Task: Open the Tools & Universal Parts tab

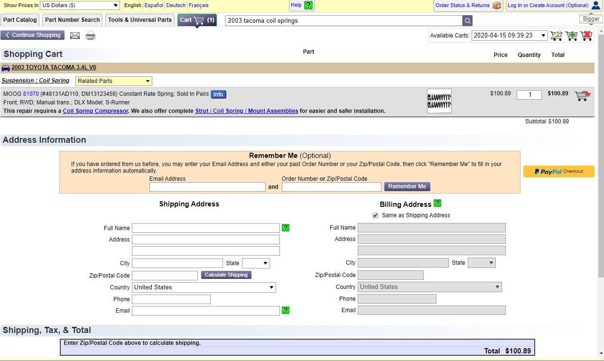Action: pos(140,20)
